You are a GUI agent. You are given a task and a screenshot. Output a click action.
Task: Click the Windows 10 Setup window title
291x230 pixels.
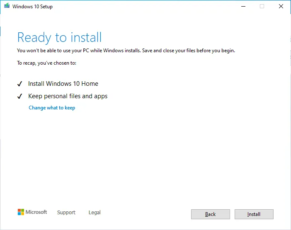[x=32, y=7]
